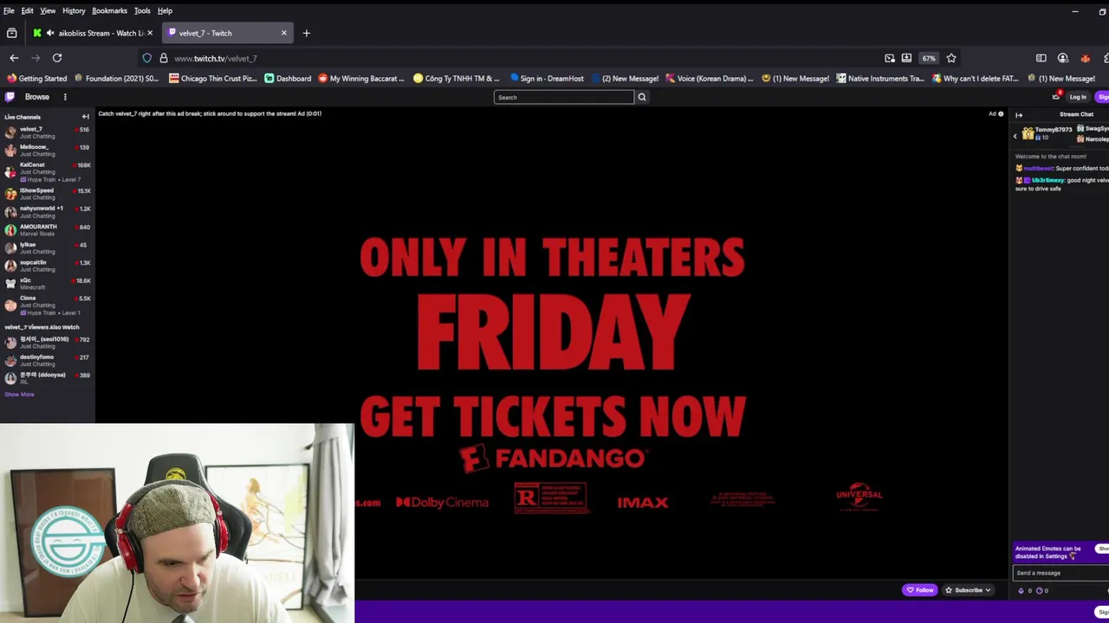Open the History menu

click(x=74, y=10)
